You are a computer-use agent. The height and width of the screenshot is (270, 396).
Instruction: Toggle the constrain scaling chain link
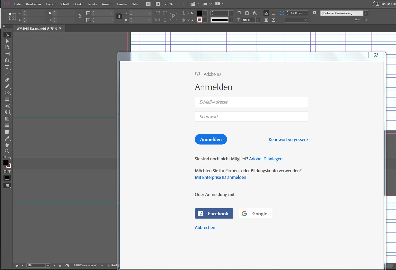coord(119,16)
